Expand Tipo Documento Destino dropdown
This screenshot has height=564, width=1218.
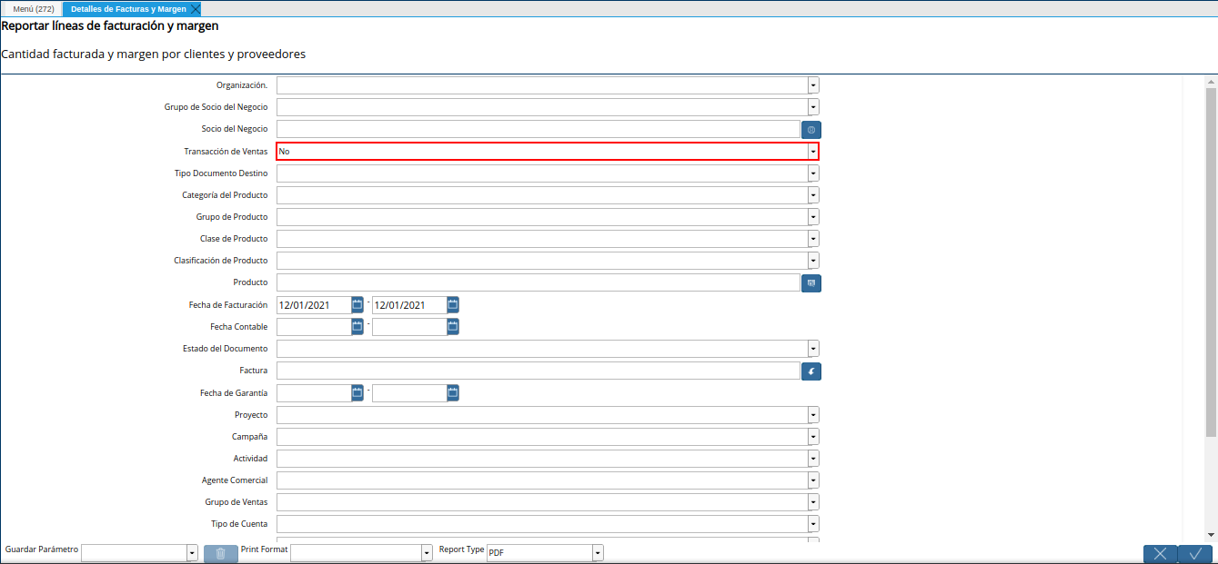(813, 173)
